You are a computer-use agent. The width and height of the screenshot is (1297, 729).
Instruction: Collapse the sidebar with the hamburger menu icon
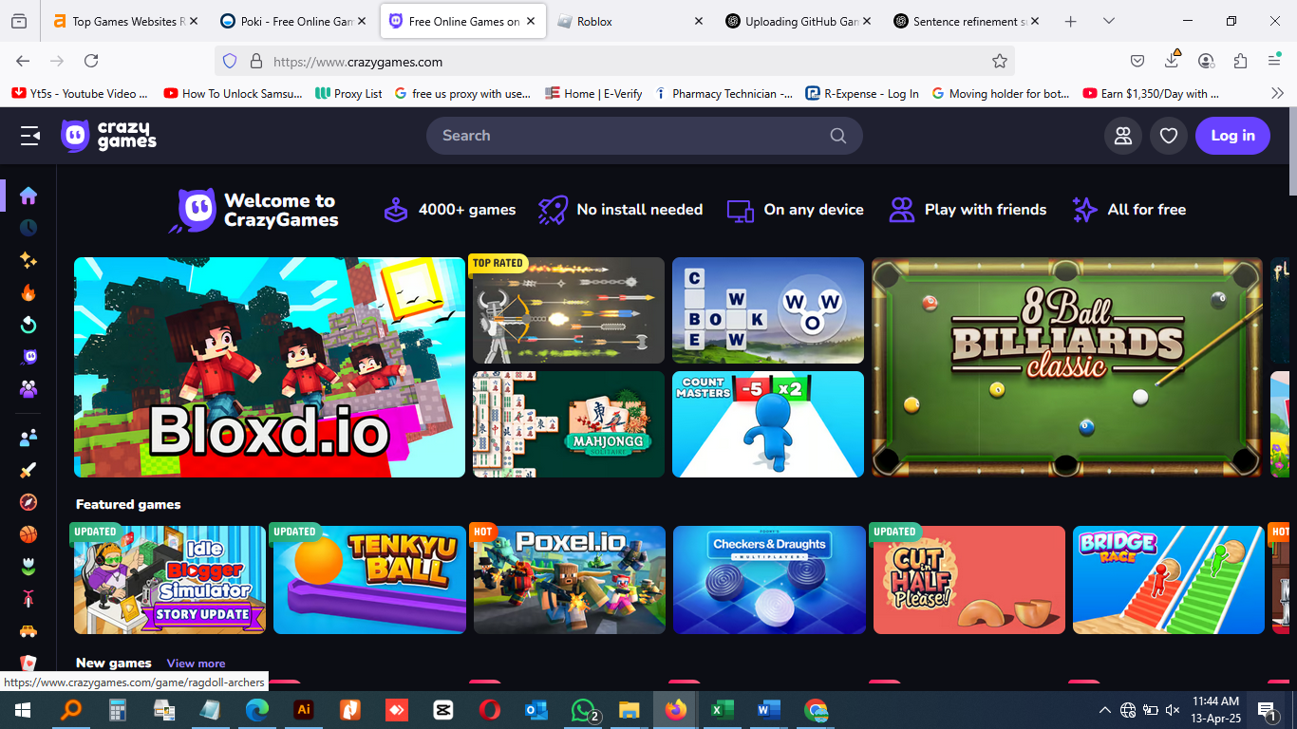(30, 136)
